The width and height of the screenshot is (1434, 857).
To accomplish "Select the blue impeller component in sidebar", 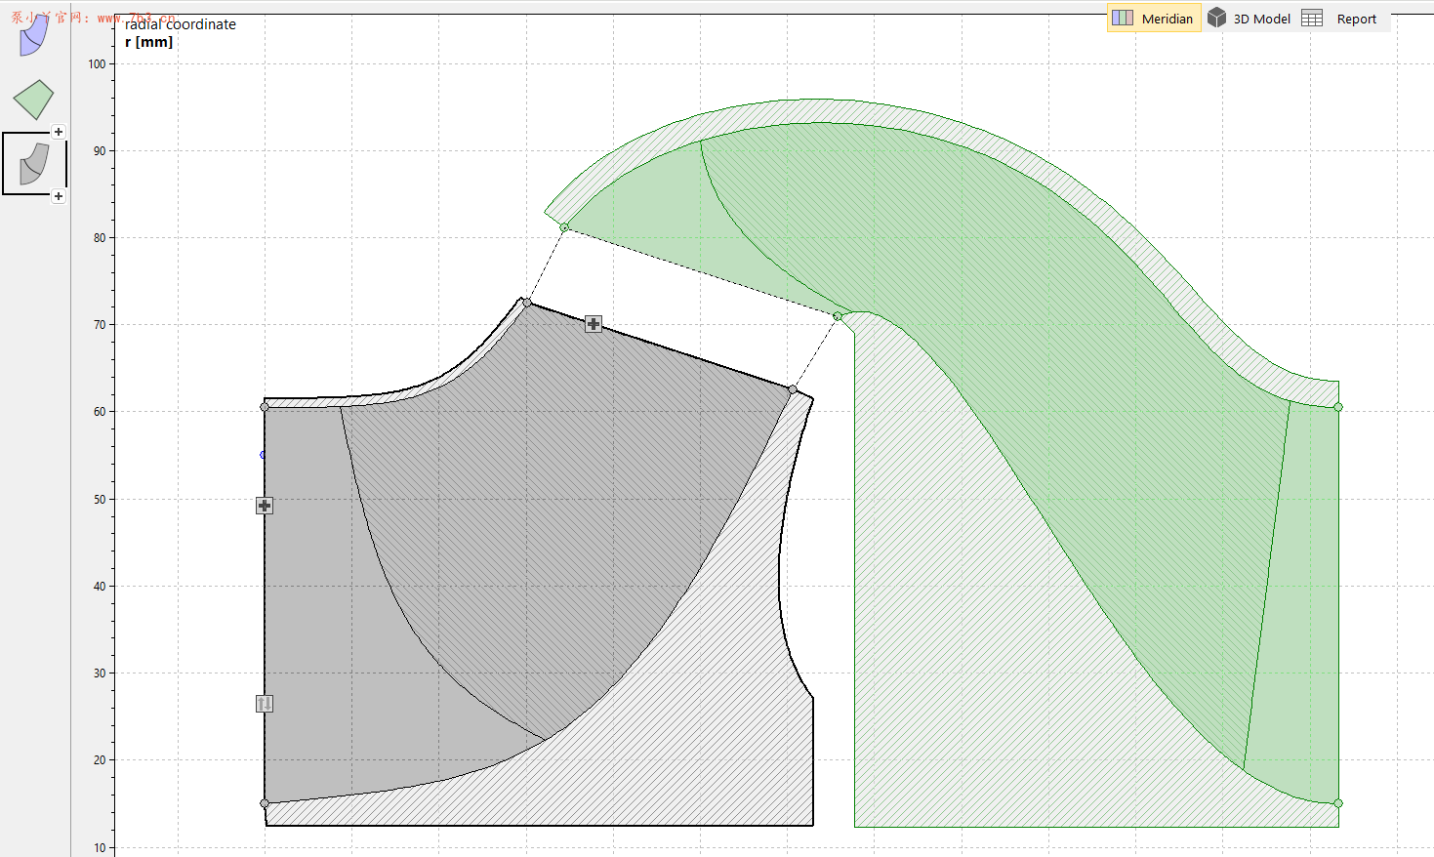I will pyautogui.click(x=34, y=36).
